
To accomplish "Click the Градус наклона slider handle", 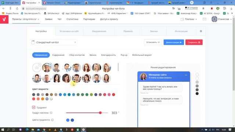I will (100, 113).
